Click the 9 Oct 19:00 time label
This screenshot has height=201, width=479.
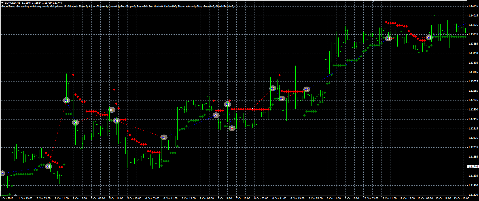click(x=352, y=198)
